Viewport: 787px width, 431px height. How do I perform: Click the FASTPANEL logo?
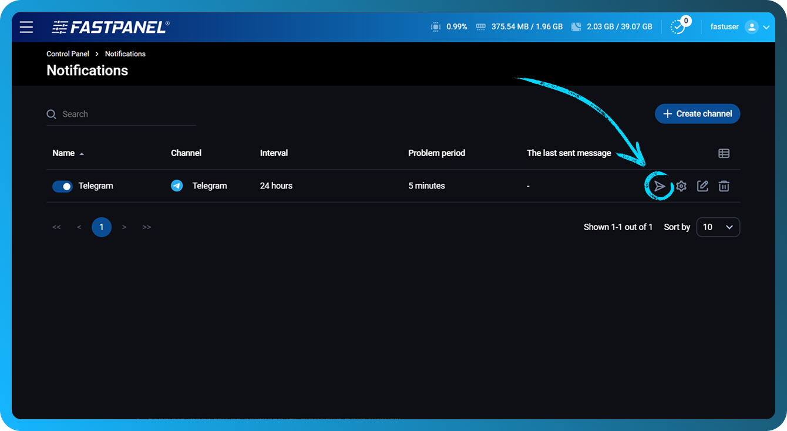click(x=110, y=27)
